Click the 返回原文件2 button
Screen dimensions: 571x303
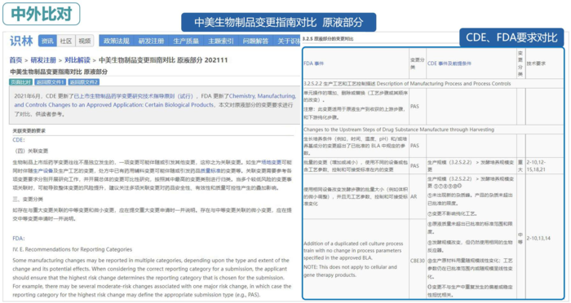click(84, 82)
